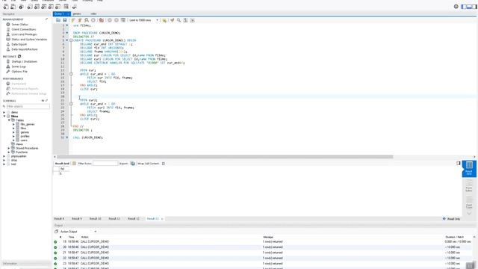
Task: Expand the shop schema
Action: pyautogui.click(x=4, y=160)
